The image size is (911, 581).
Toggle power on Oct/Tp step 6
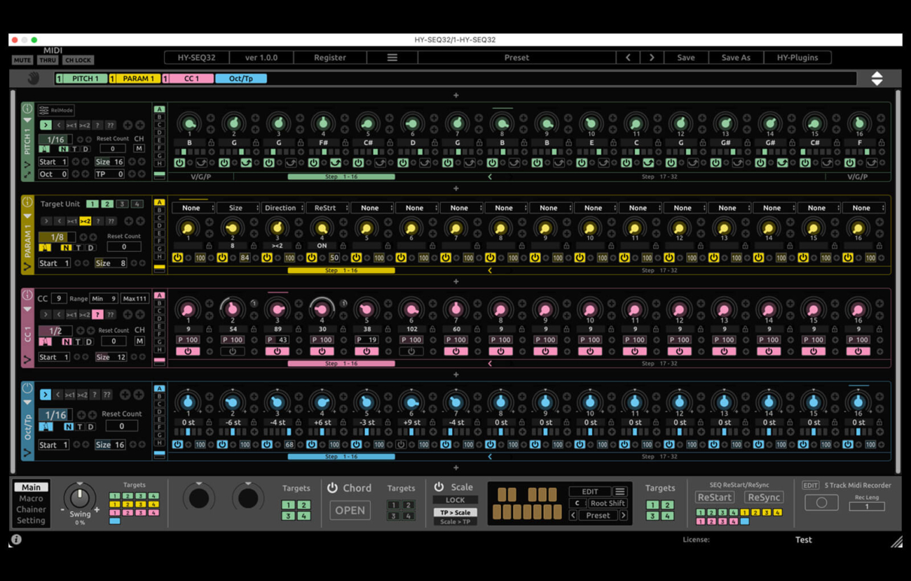click(402, 444)
